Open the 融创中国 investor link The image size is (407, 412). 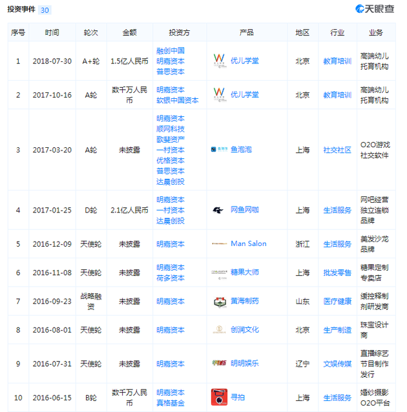pos(171,50)
